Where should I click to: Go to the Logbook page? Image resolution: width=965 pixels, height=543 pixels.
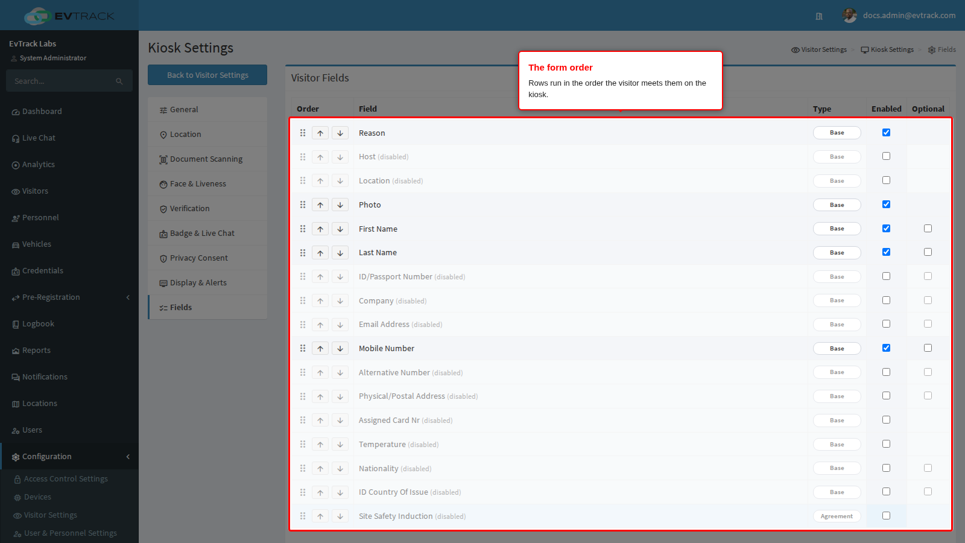69,324
